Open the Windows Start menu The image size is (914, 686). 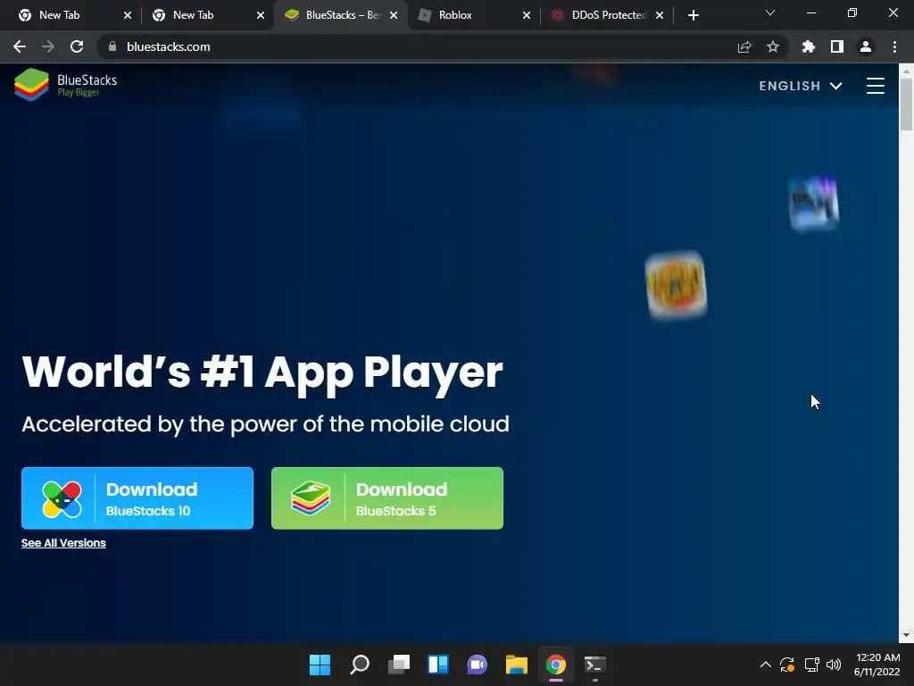(x=320, y=665)
